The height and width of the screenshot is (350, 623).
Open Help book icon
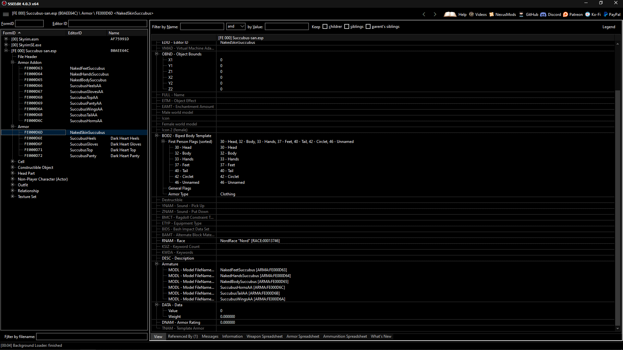[x=450, y=14]
